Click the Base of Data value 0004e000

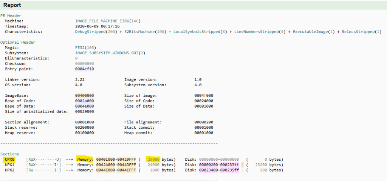click(x=85, y=106)
